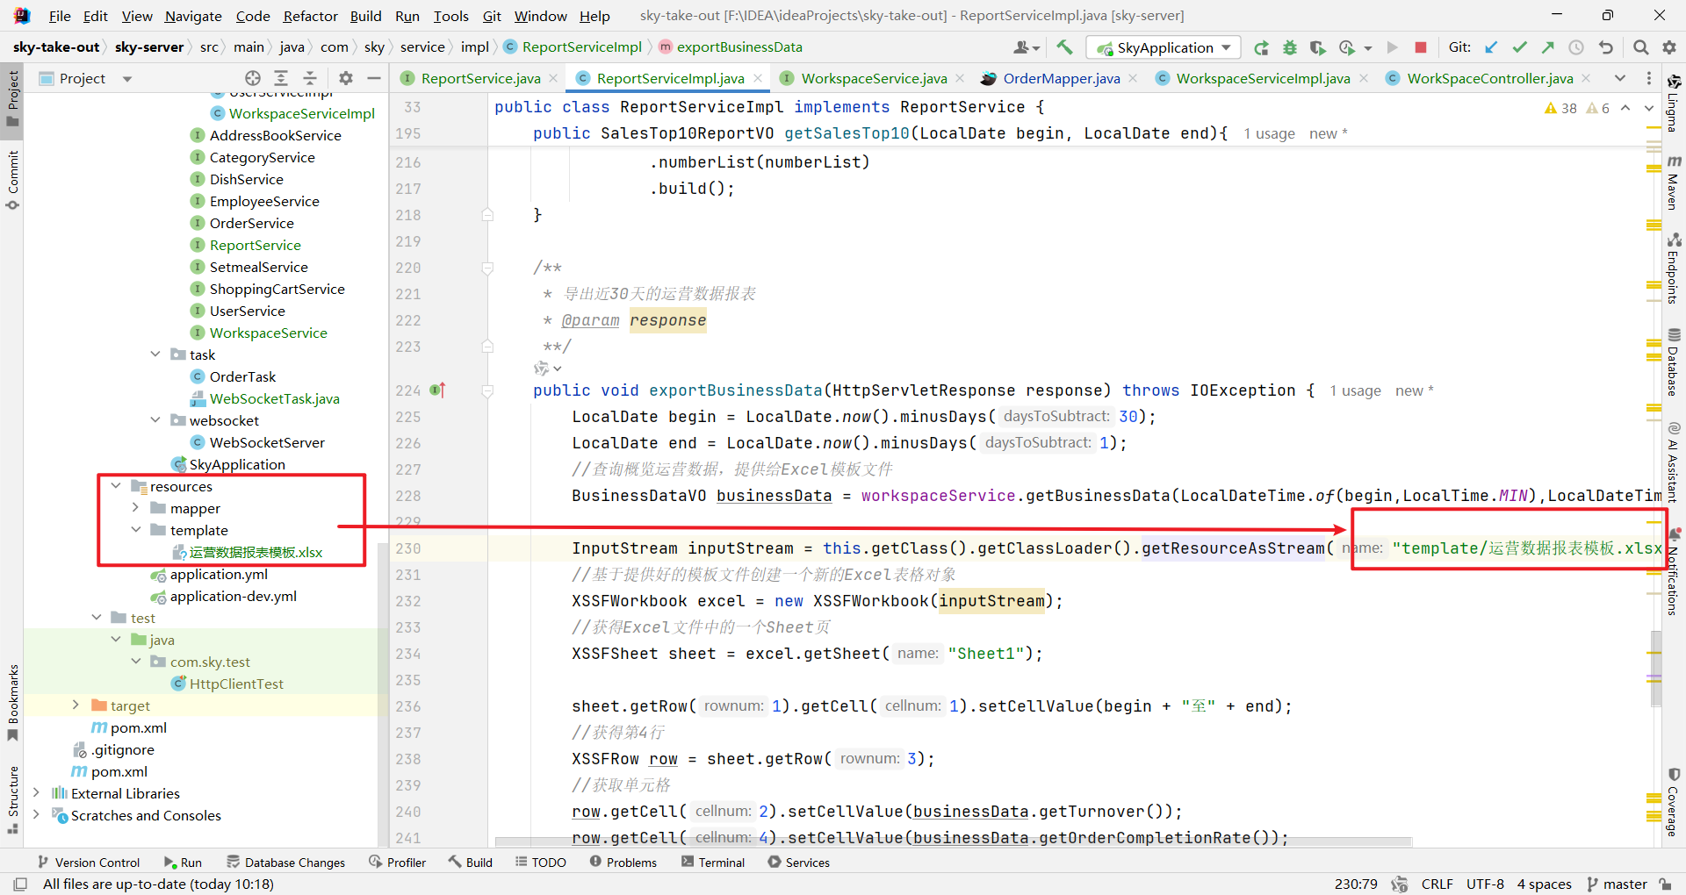Click the Select Opened File target icon
The image size is (1686, 895).
[x=253, y=78]
